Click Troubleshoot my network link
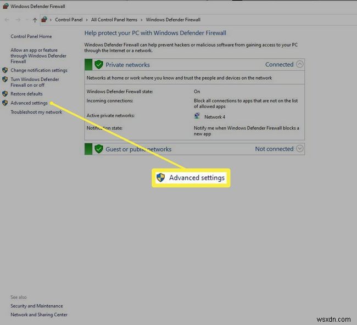Screen dimensions: 357x325 36,112
